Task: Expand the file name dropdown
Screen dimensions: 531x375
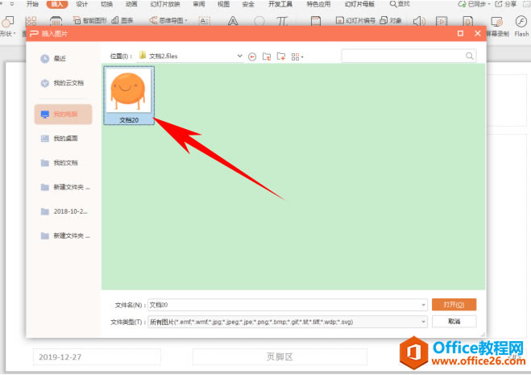Action: tap(423, 305)
